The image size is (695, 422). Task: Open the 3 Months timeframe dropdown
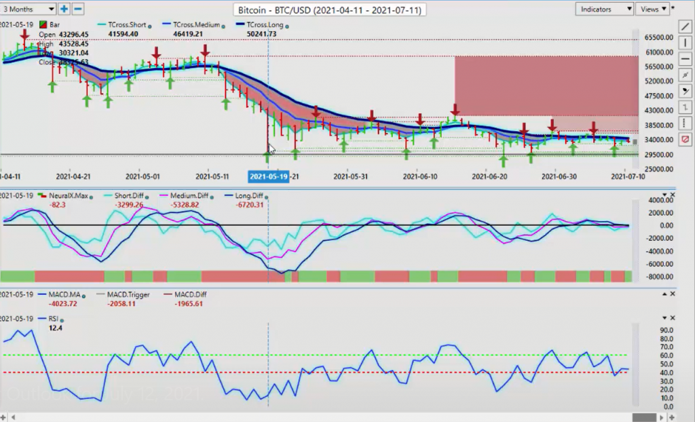point(29,9)
